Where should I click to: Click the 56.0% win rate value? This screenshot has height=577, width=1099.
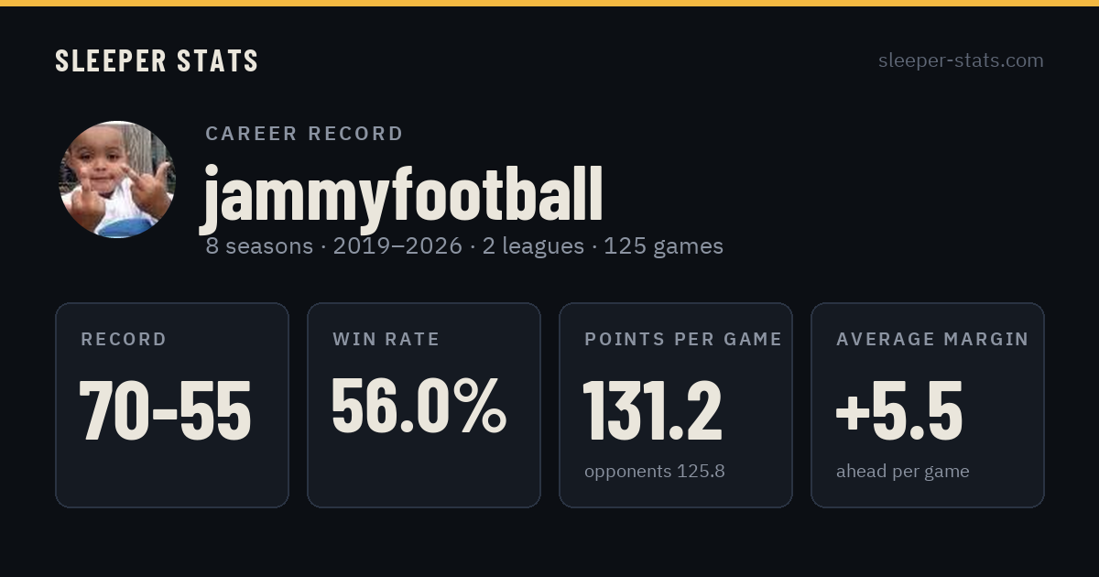pyautogui.click(x=419, y=406)
